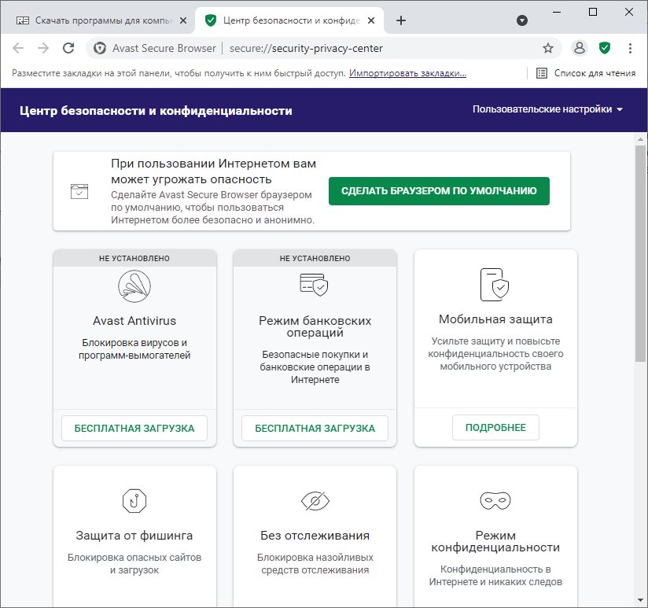The width and height of the screenshot is (648, 608).
Task: Close the 'Скачать программы' tab
Action: (183, 20)
